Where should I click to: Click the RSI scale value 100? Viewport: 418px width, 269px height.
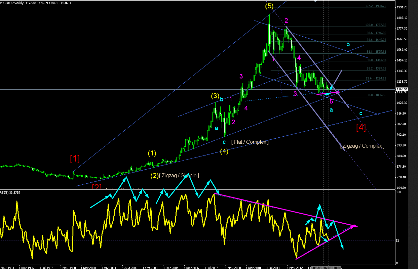[x=398, y=192]
